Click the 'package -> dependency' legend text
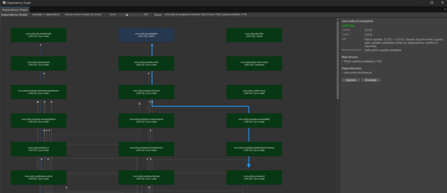Screen dimensions: 447x193 click(46, 15)
